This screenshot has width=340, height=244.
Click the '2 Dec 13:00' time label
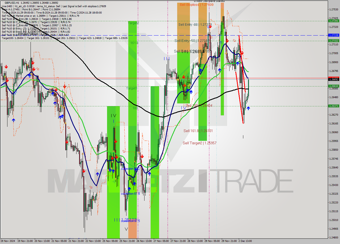pos(245,241)
